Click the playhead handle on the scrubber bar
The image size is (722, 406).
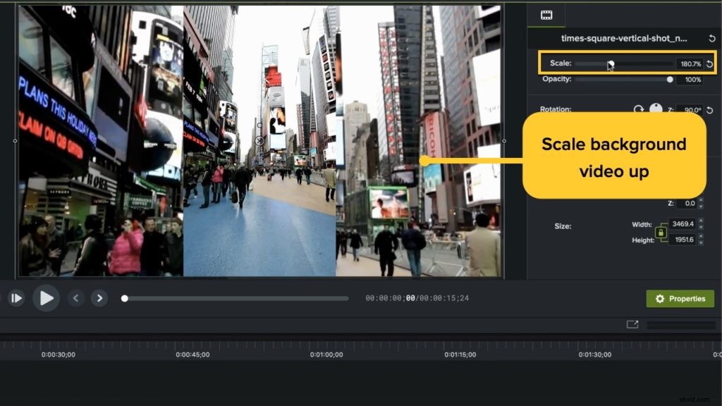tap(124, 298)
